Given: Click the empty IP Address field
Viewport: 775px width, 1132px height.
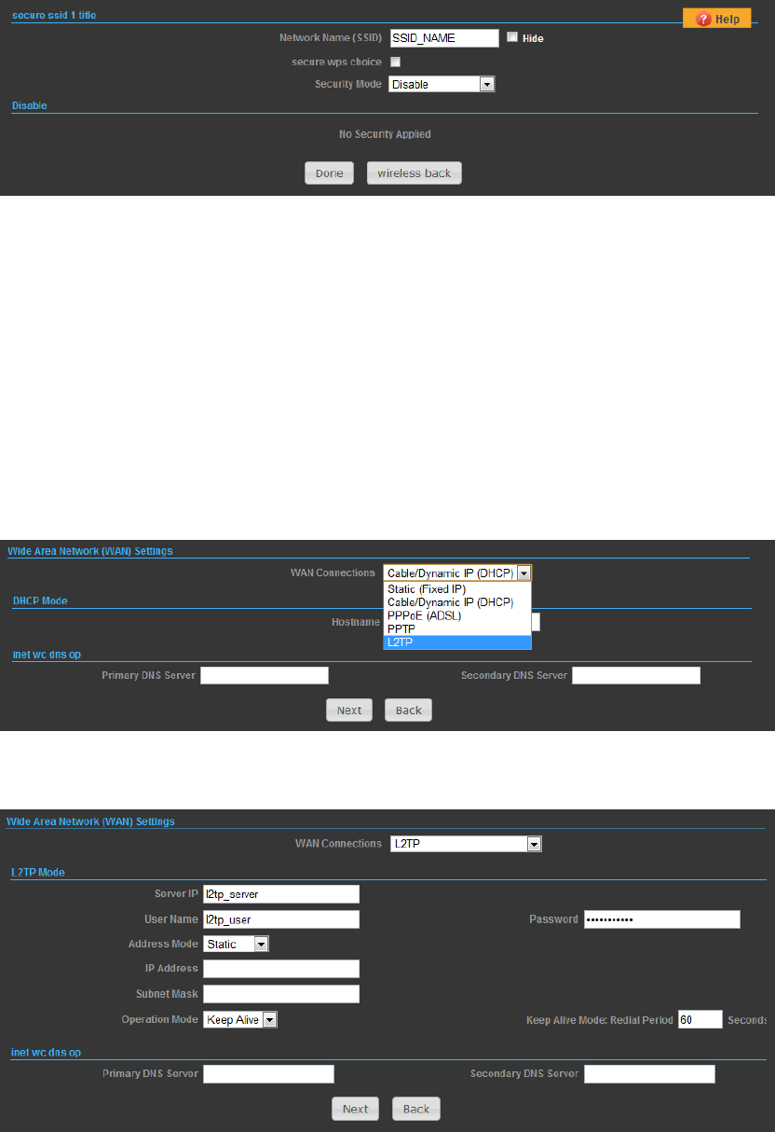Looking at the screenshot, I should tap(281, 969).
